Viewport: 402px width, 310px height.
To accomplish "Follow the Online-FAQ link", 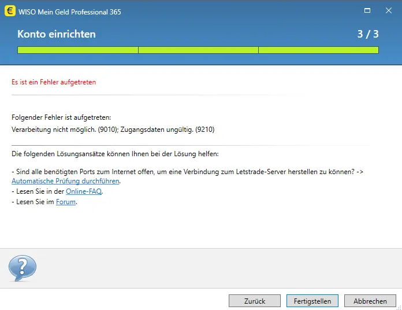I will pyautogui.click(x=84, y=191).
